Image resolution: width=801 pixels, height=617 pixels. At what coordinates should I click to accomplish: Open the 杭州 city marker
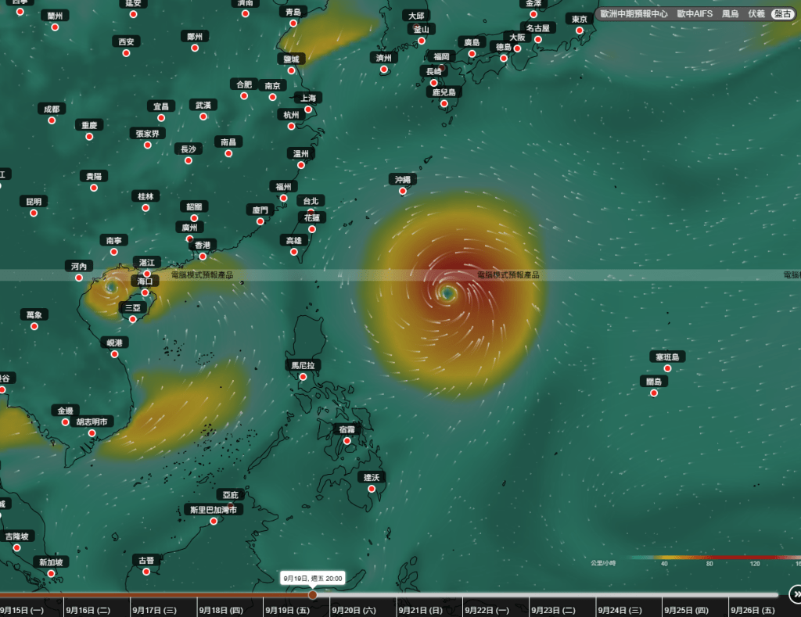[x=291, y=126]
